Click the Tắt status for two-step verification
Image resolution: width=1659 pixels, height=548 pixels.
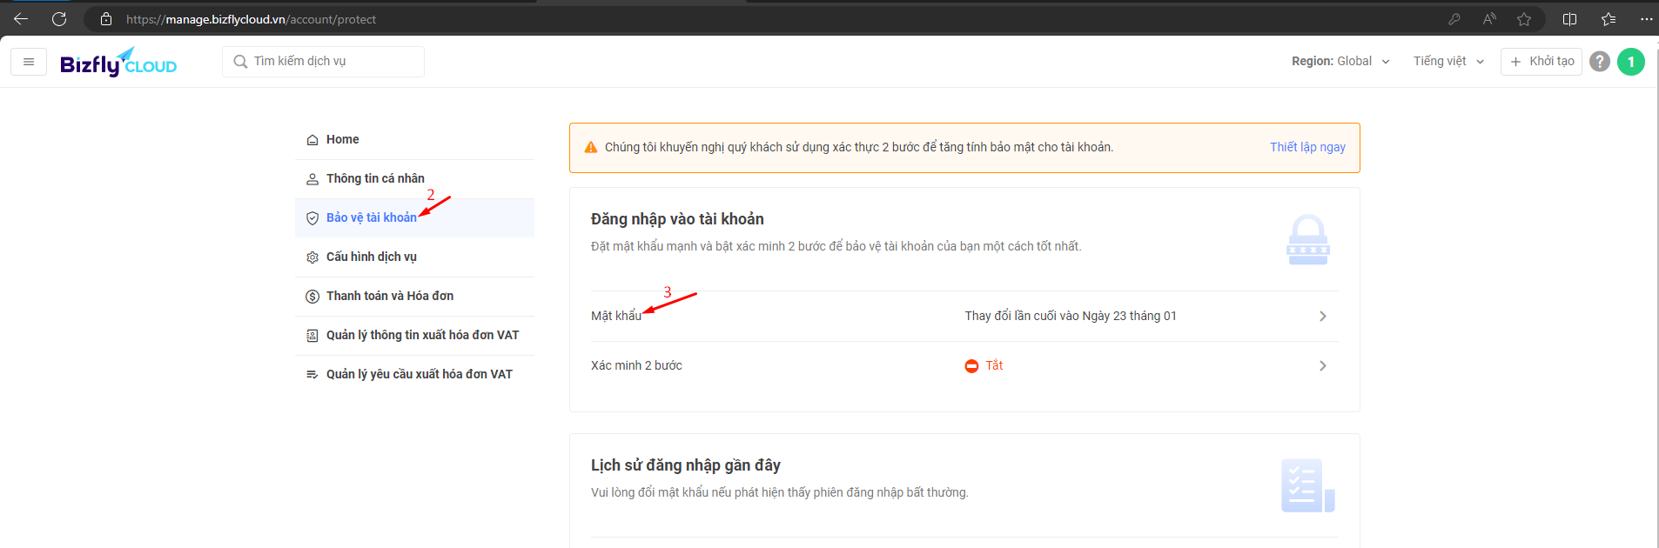(x=993, y=366)
